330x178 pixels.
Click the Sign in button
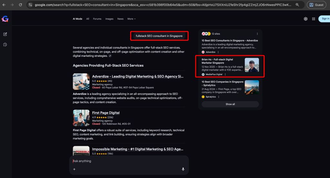pyautogui.click(x=325, y=19)
